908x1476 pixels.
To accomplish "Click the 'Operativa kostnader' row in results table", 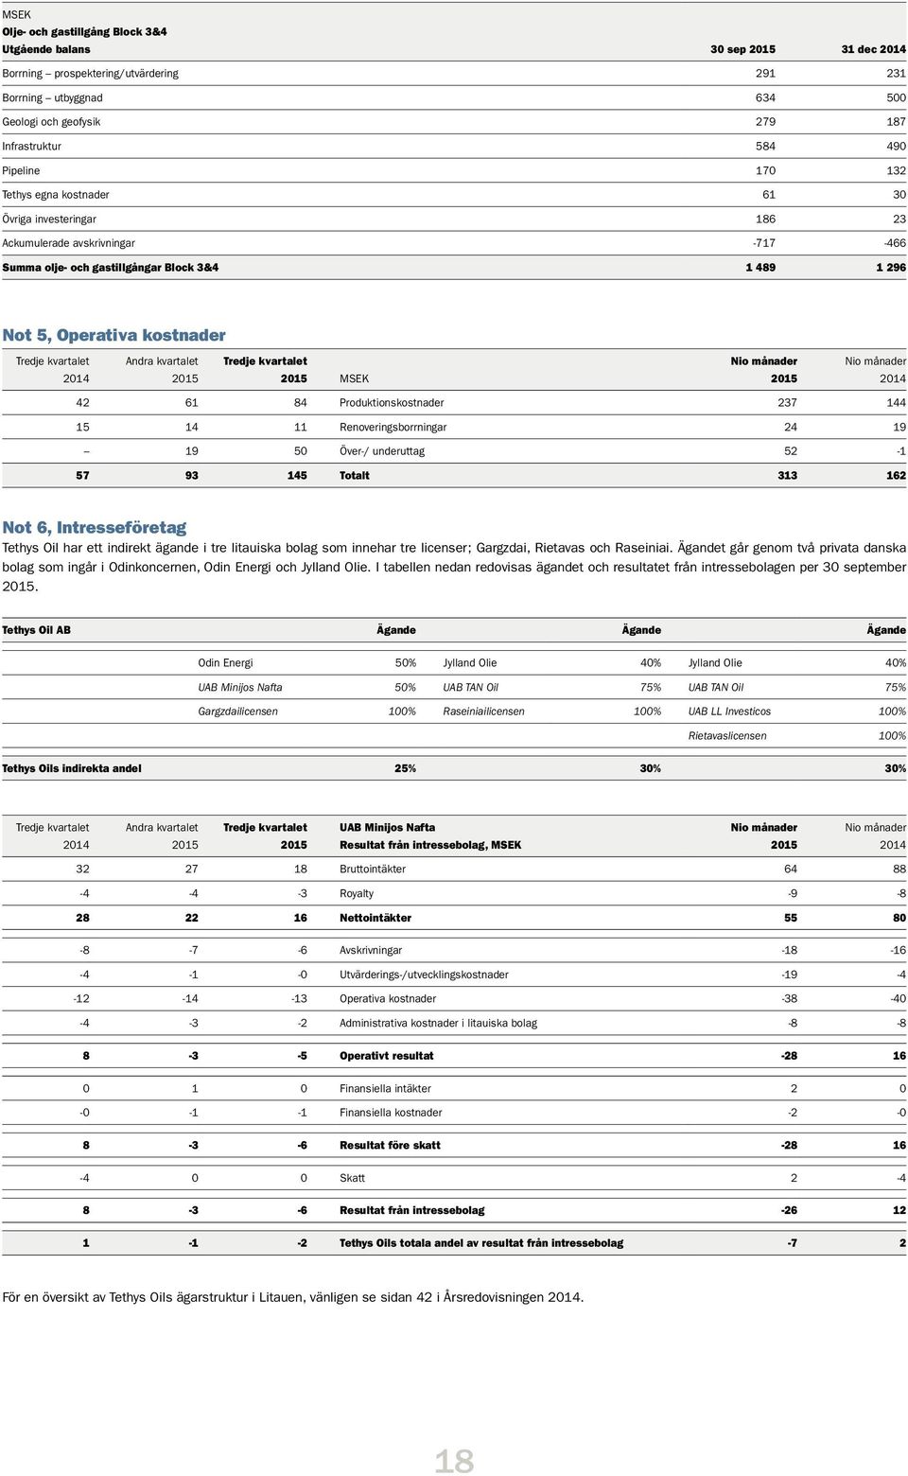I will (x=454, y=999).
